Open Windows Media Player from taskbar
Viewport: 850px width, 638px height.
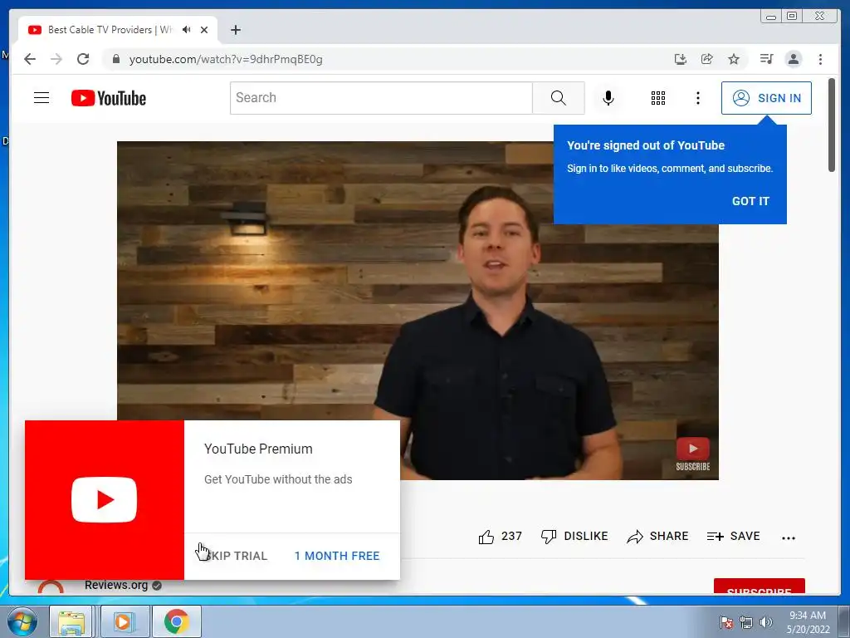coord(123,621)
